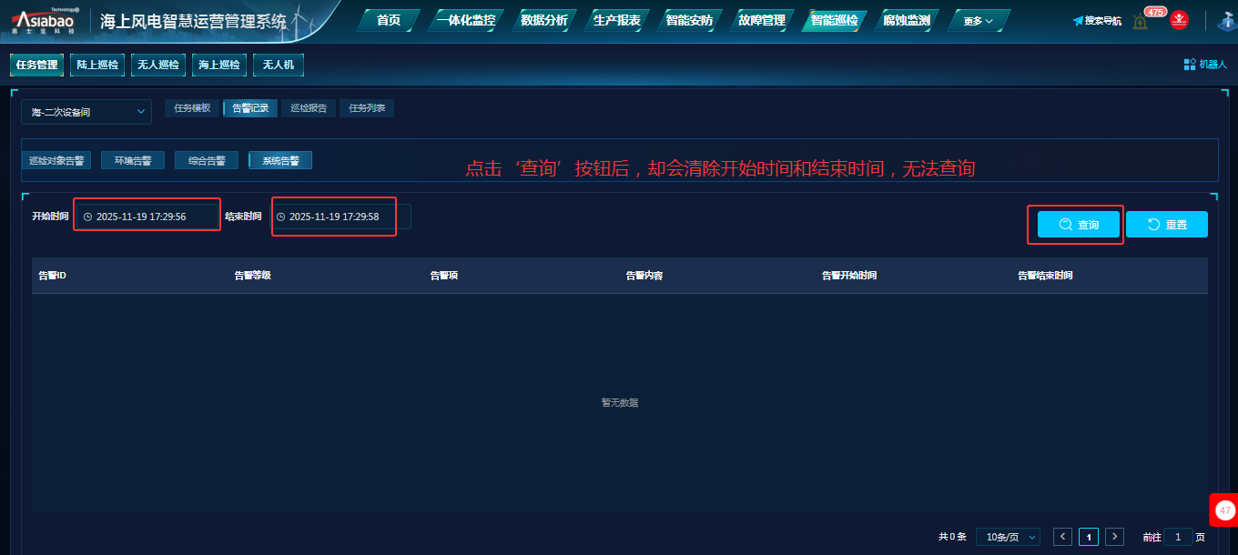1238x555 pixels.
Task: Click the alarm bell icon with 475 badge
Action: click(1141, 21)
